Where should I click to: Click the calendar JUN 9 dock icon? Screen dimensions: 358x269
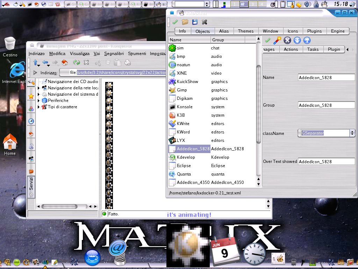[225, 250]
